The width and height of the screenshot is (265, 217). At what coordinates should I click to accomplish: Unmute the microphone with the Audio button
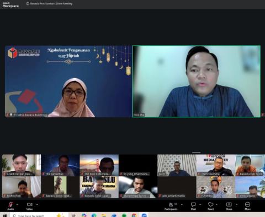click(10, 206)
